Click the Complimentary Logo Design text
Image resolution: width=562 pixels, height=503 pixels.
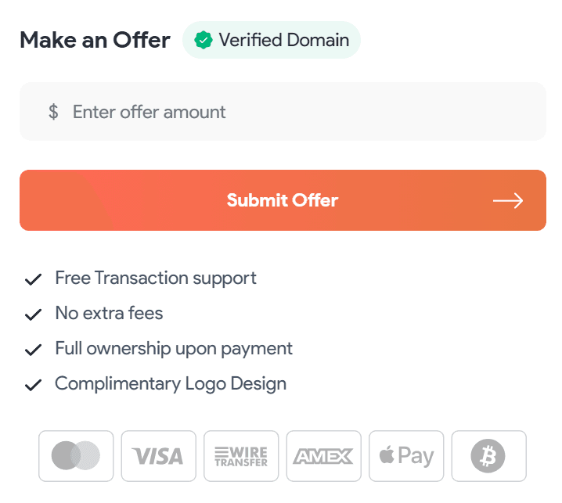click(171, 383)
